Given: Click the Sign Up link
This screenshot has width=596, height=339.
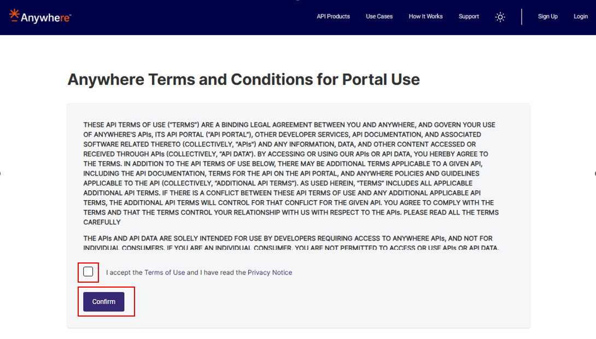Looking at the screenshot, I should [547, 16].
